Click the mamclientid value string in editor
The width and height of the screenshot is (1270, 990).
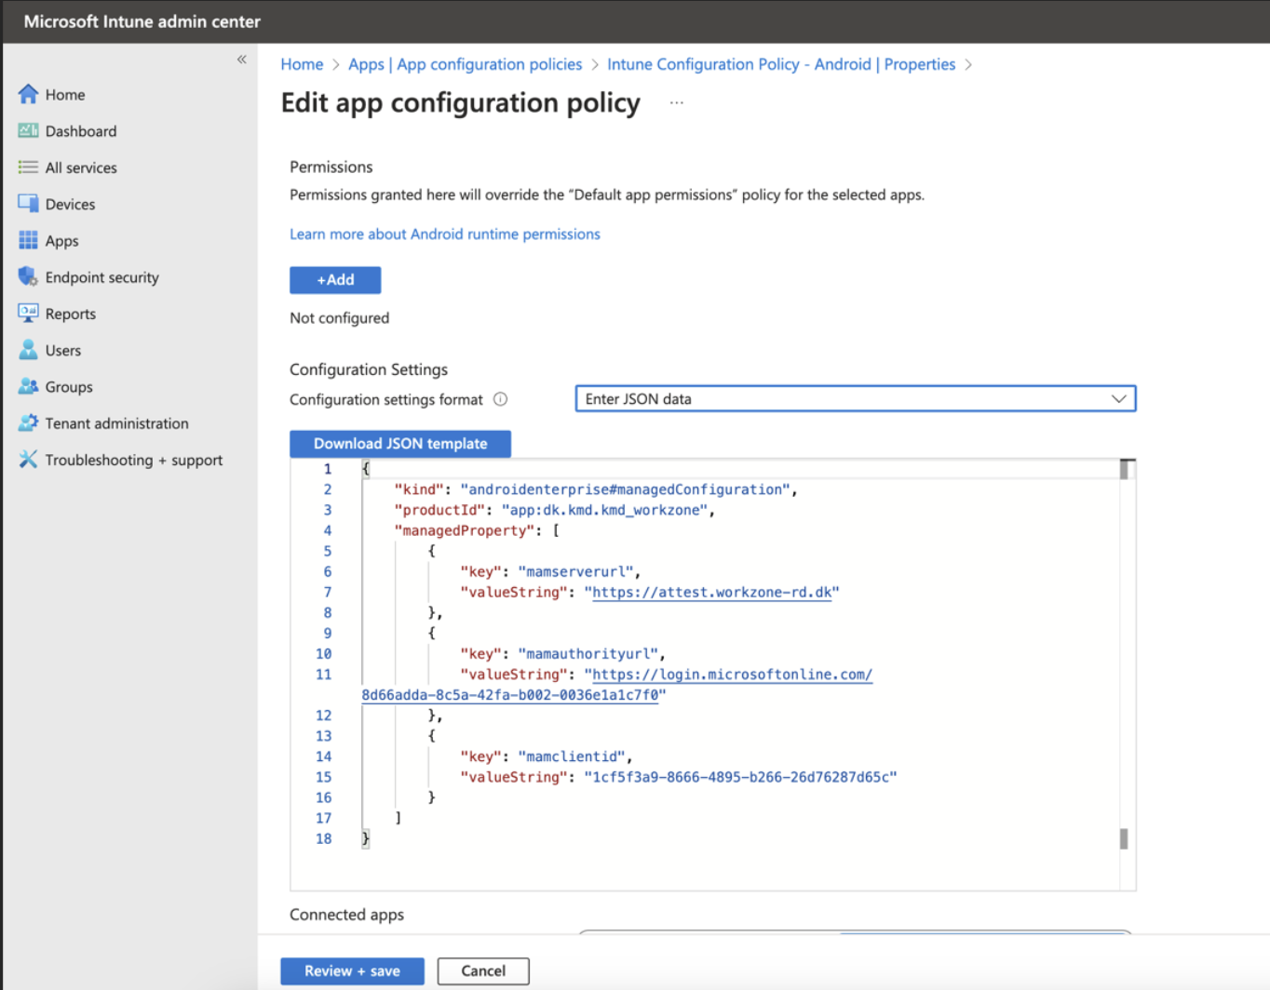(x=740, y=777)
